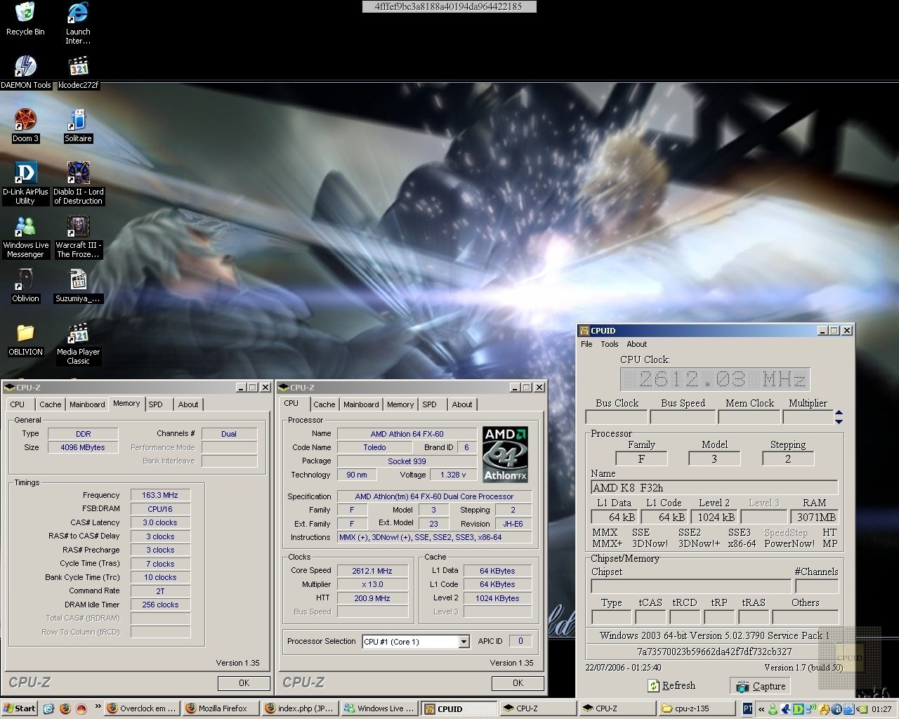
Task: Click the Size 4096 MBytes value
Action: [x=83, y=447]
